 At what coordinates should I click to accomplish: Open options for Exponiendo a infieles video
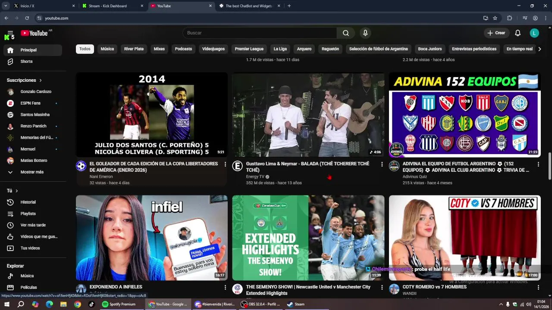click(x=225, y=288)
